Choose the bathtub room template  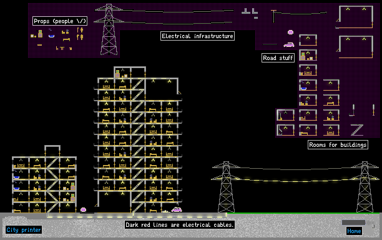click(x=308, y=85)
